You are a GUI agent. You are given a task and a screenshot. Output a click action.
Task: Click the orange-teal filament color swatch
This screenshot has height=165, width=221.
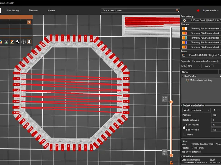pos(184,38)
